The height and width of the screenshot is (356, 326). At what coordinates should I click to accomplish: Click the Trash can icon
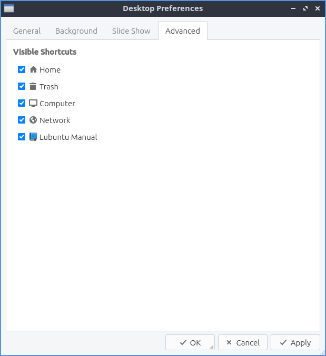(x=33, y=87)
